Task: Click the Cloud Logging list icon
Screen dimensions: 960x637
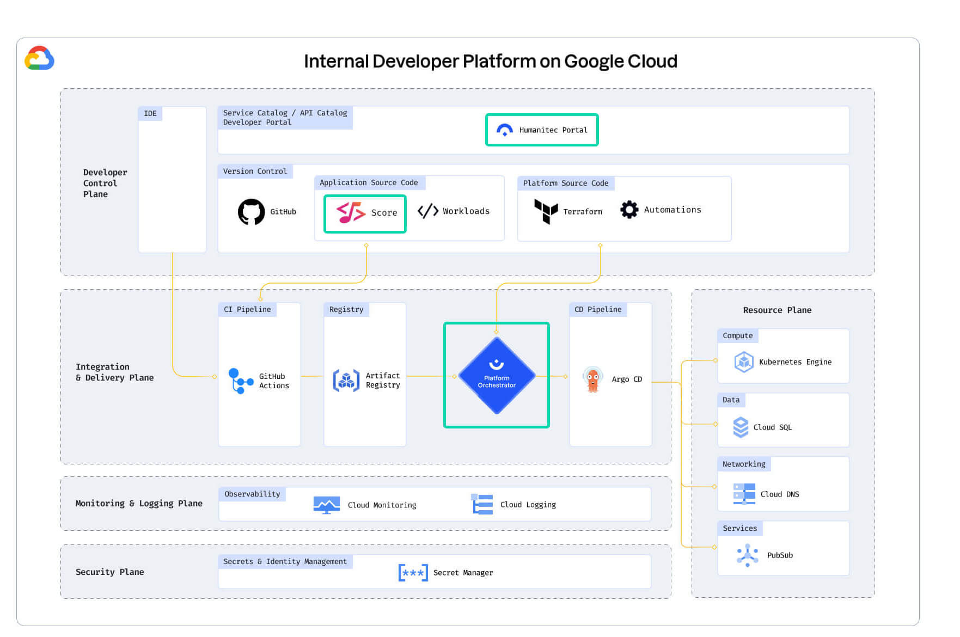Action: [x=482, y=504]
